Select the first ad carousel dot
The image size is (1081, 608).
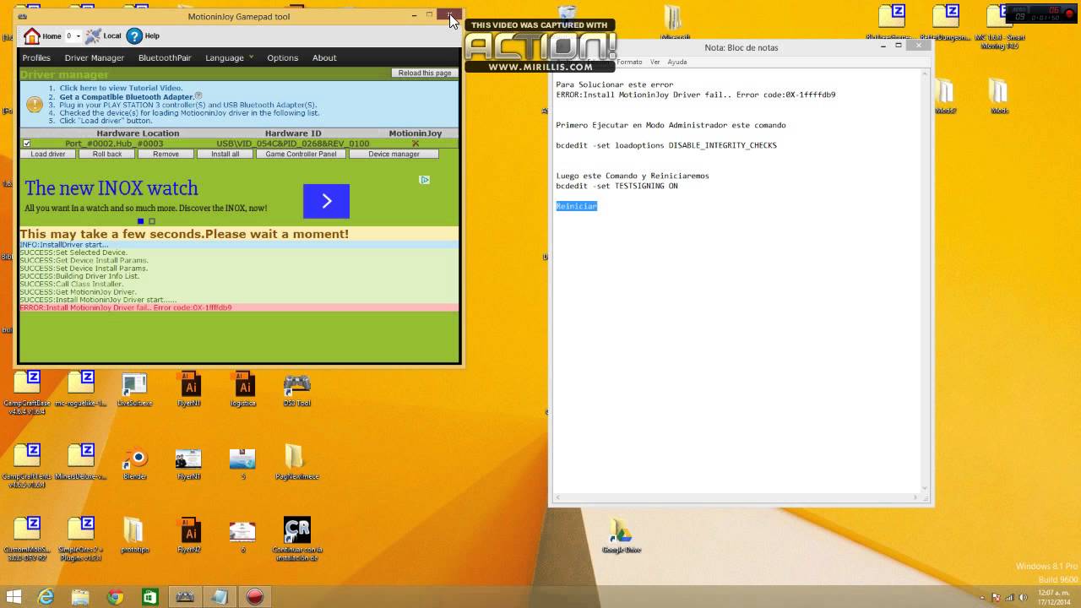[x=140, y=221]
